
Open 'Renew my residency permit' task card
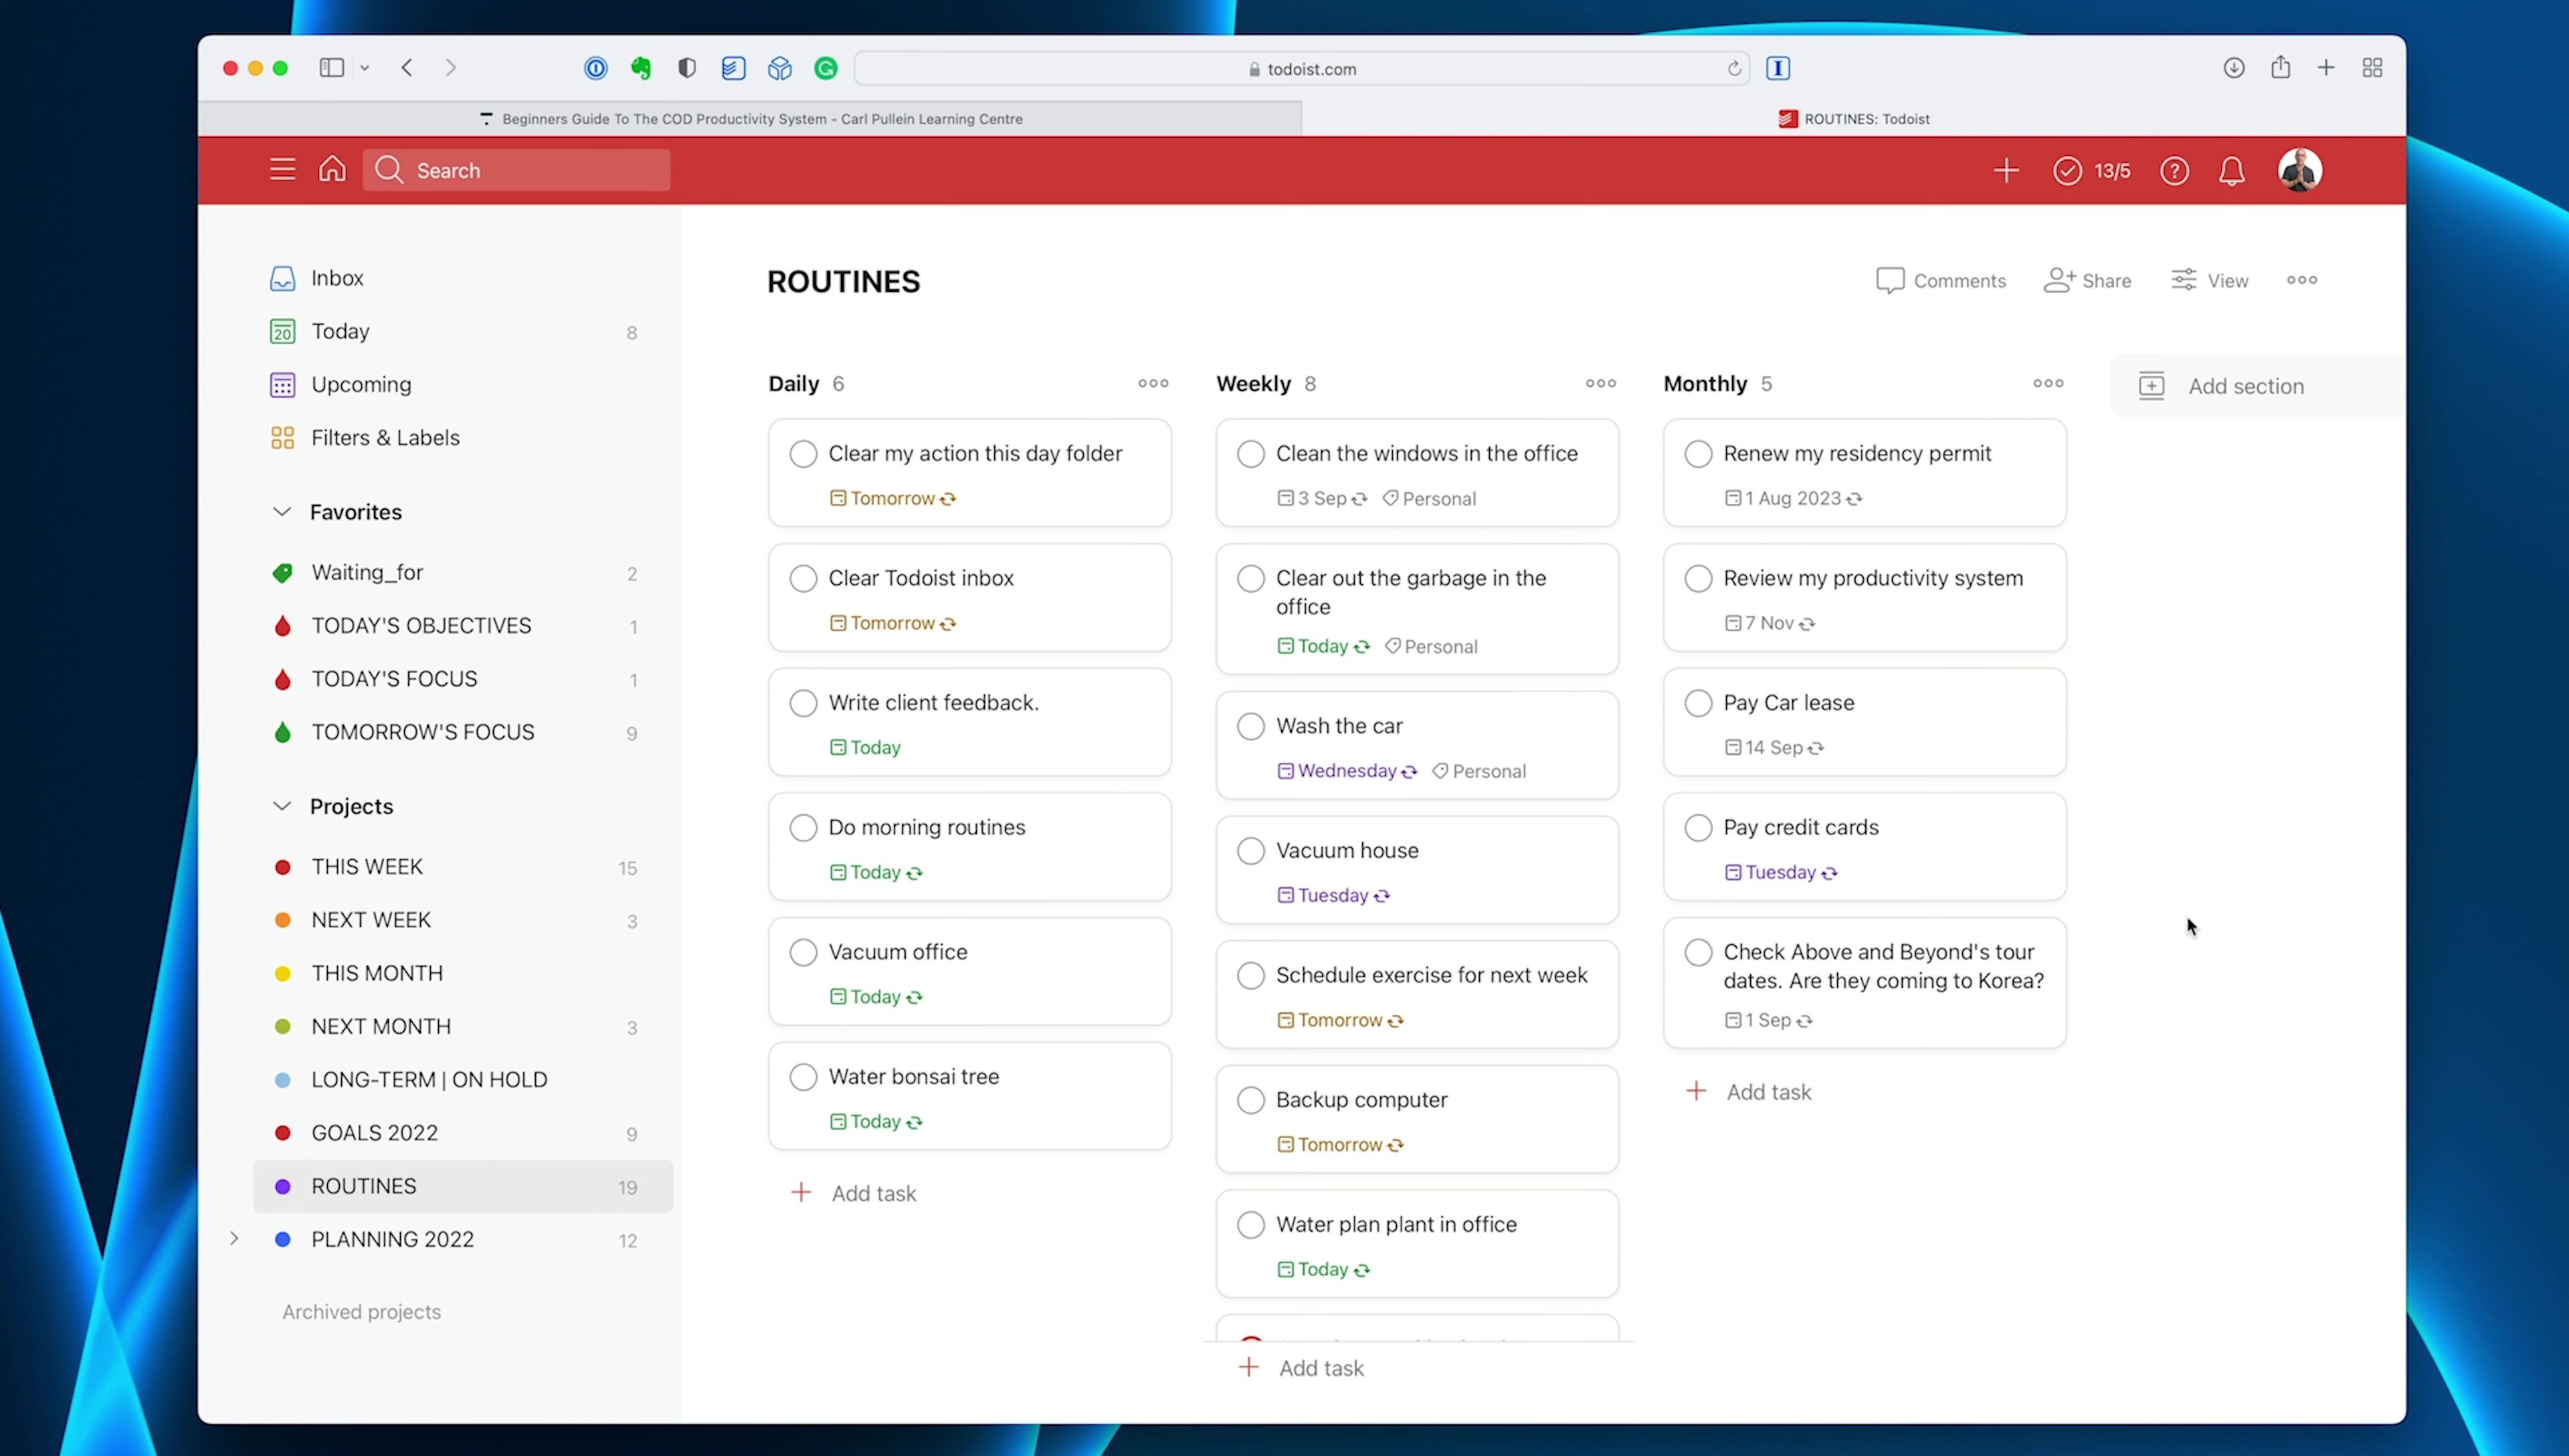1865,473
